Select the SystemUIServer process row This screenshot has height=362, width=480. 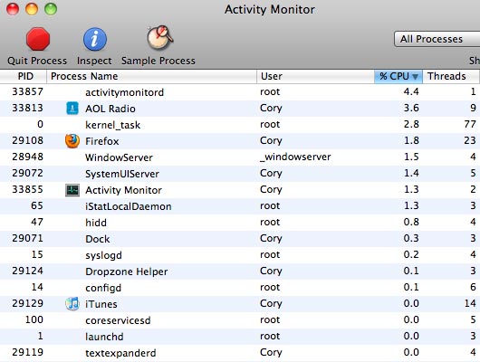click(240, 174)
